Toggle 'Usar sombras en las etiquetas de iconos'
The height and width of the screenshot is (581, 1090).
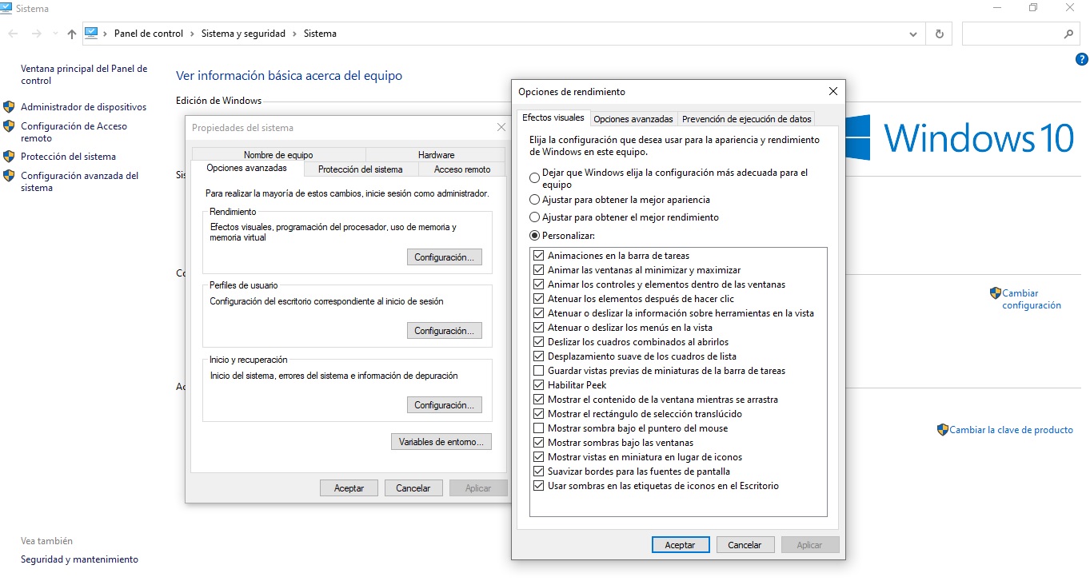point(538,486)
